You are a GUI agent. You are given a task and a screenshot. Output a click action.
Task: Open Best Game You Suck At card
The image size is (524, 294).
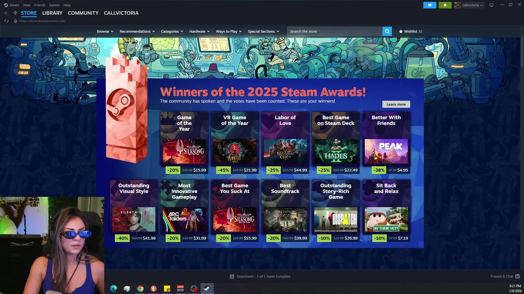click(235, 211)
